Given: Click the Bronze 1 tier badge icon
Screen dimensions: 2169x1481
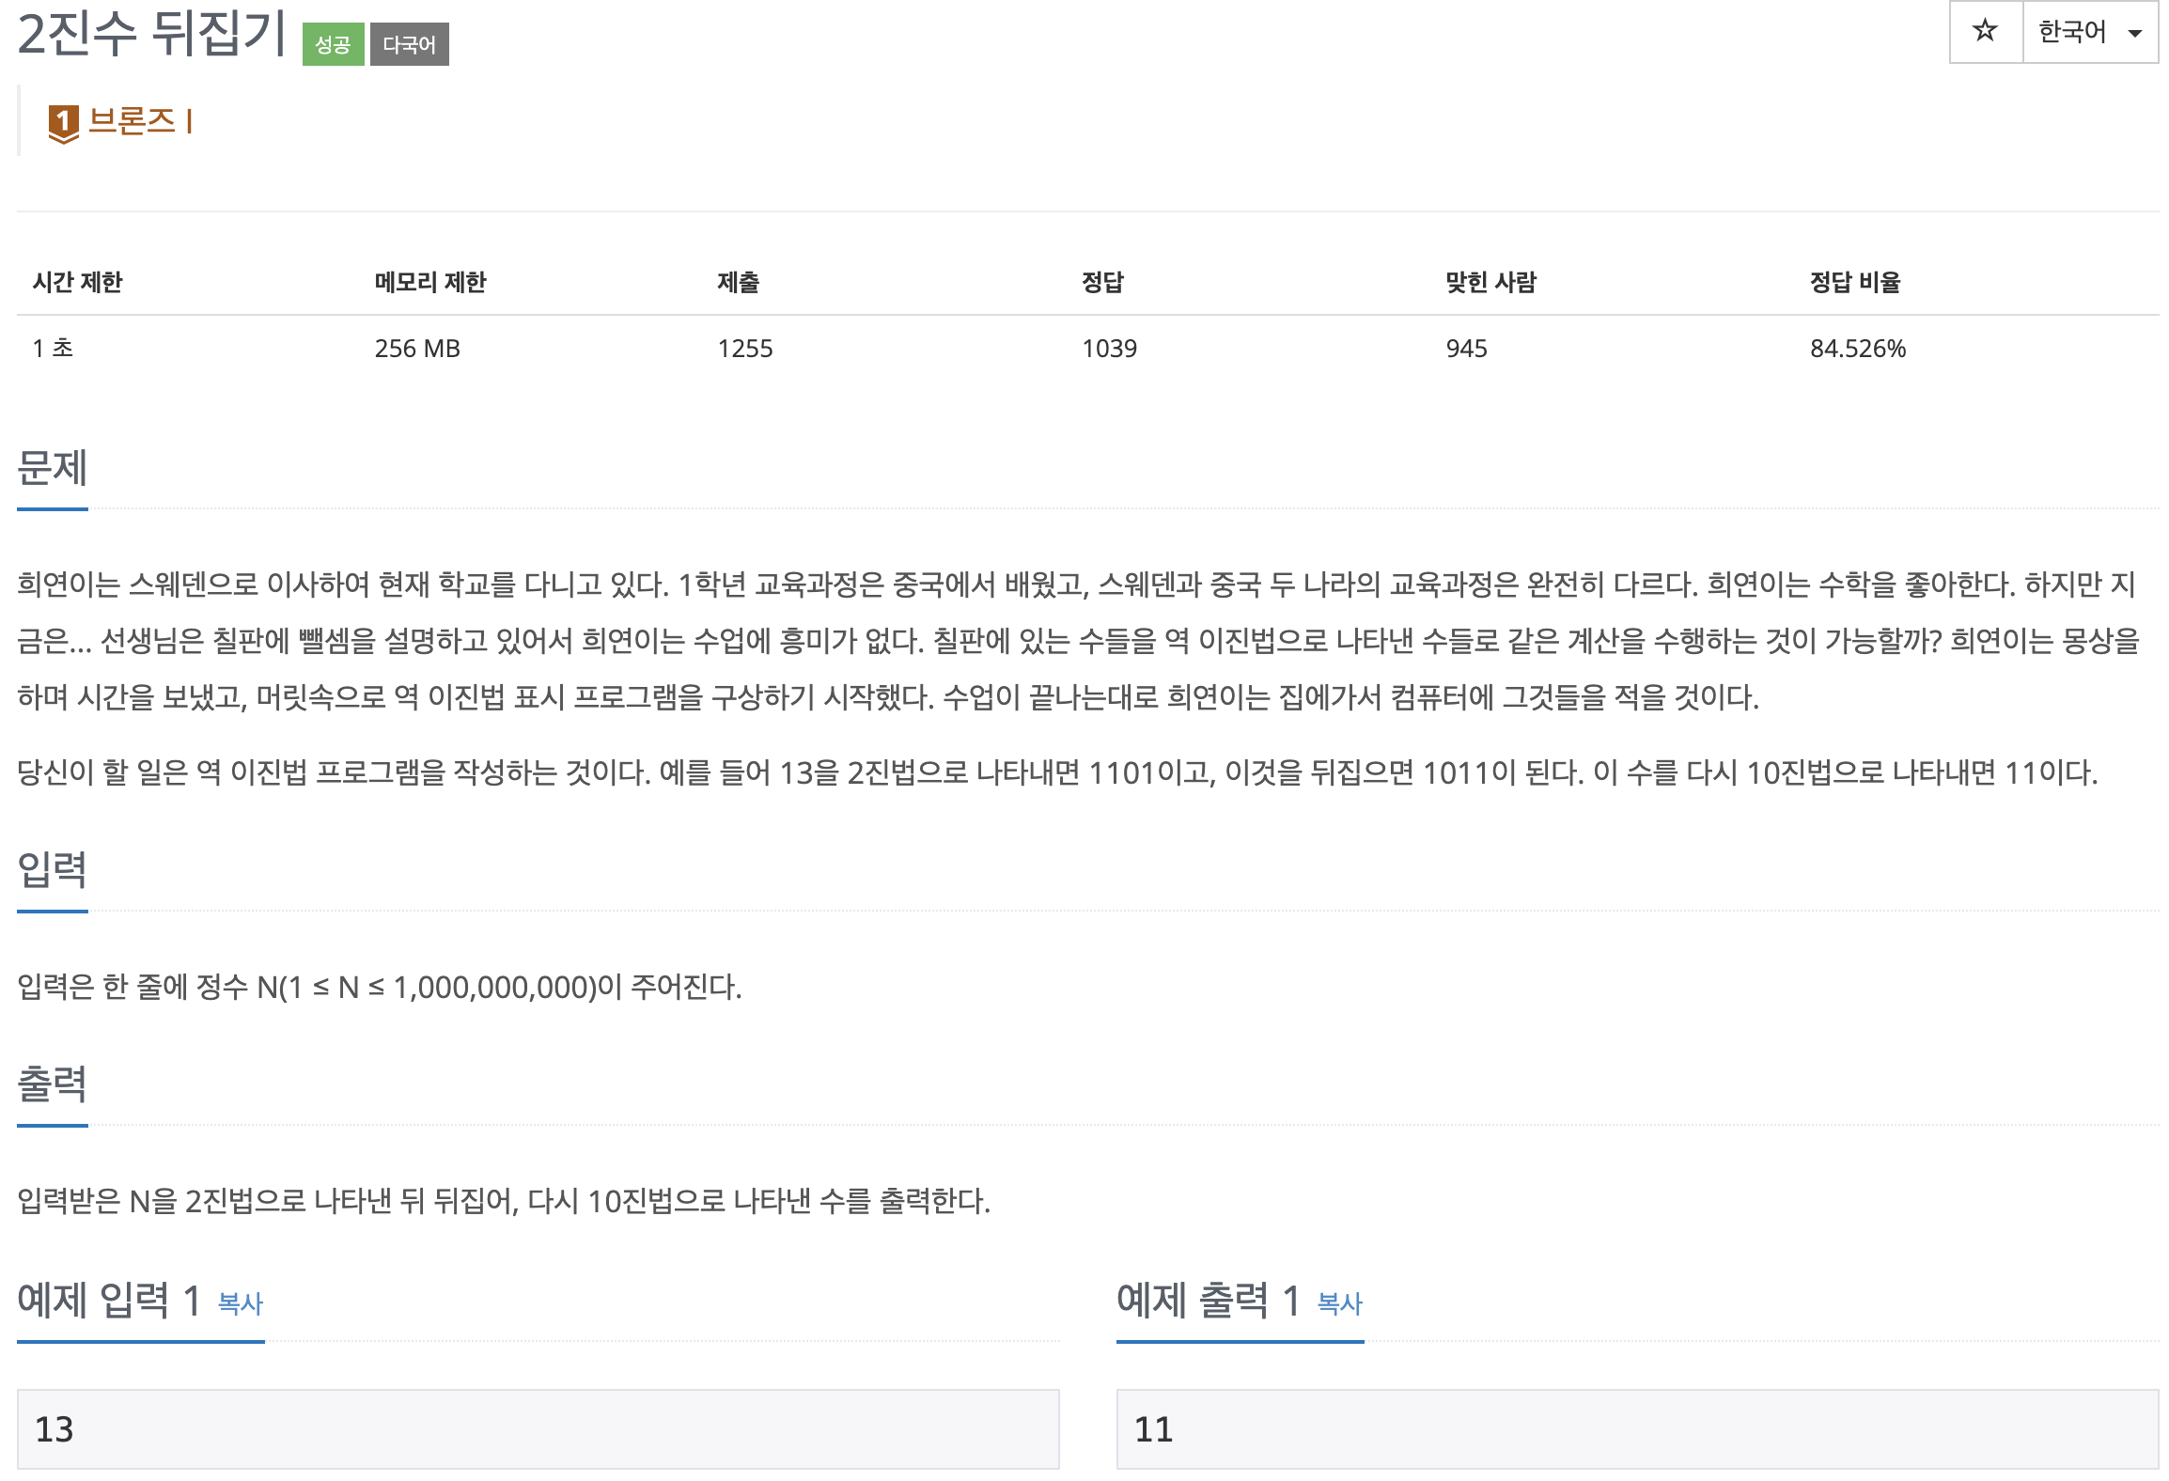Looking at the screenshot, I should pos(63,123).
